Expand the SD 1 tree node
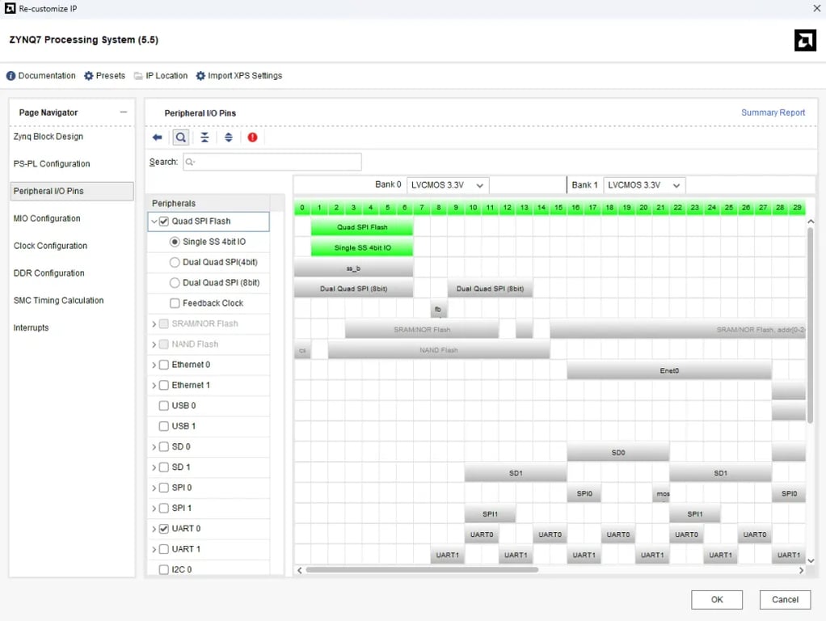Image resolution: width=826 pixels, height=621 pixels. pyautogui.click(x=154, y=467)
